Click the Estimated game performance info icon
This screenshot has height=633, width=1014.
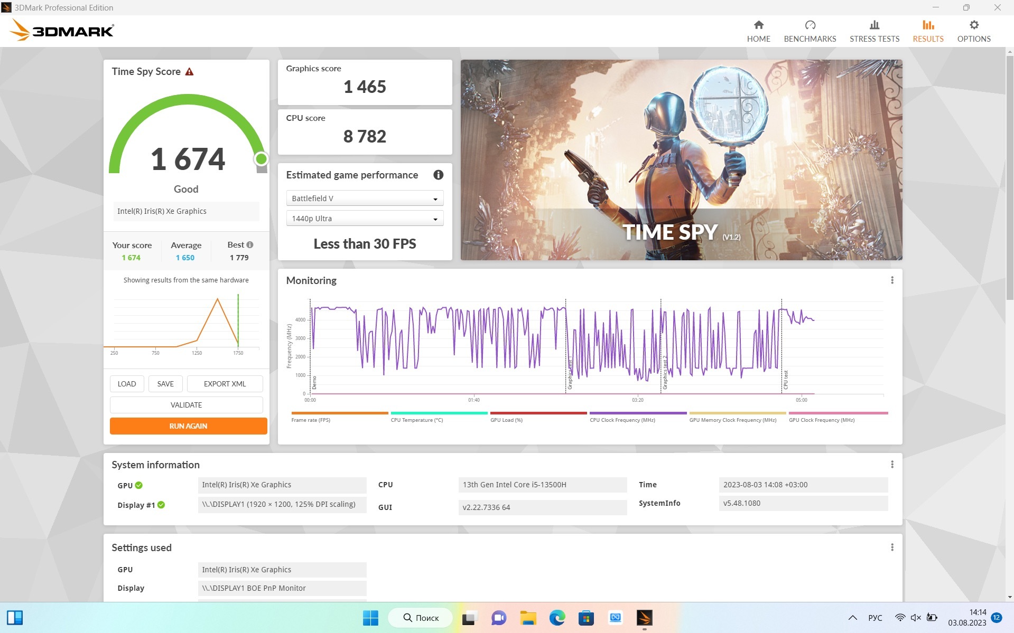(x=438, y=175)
